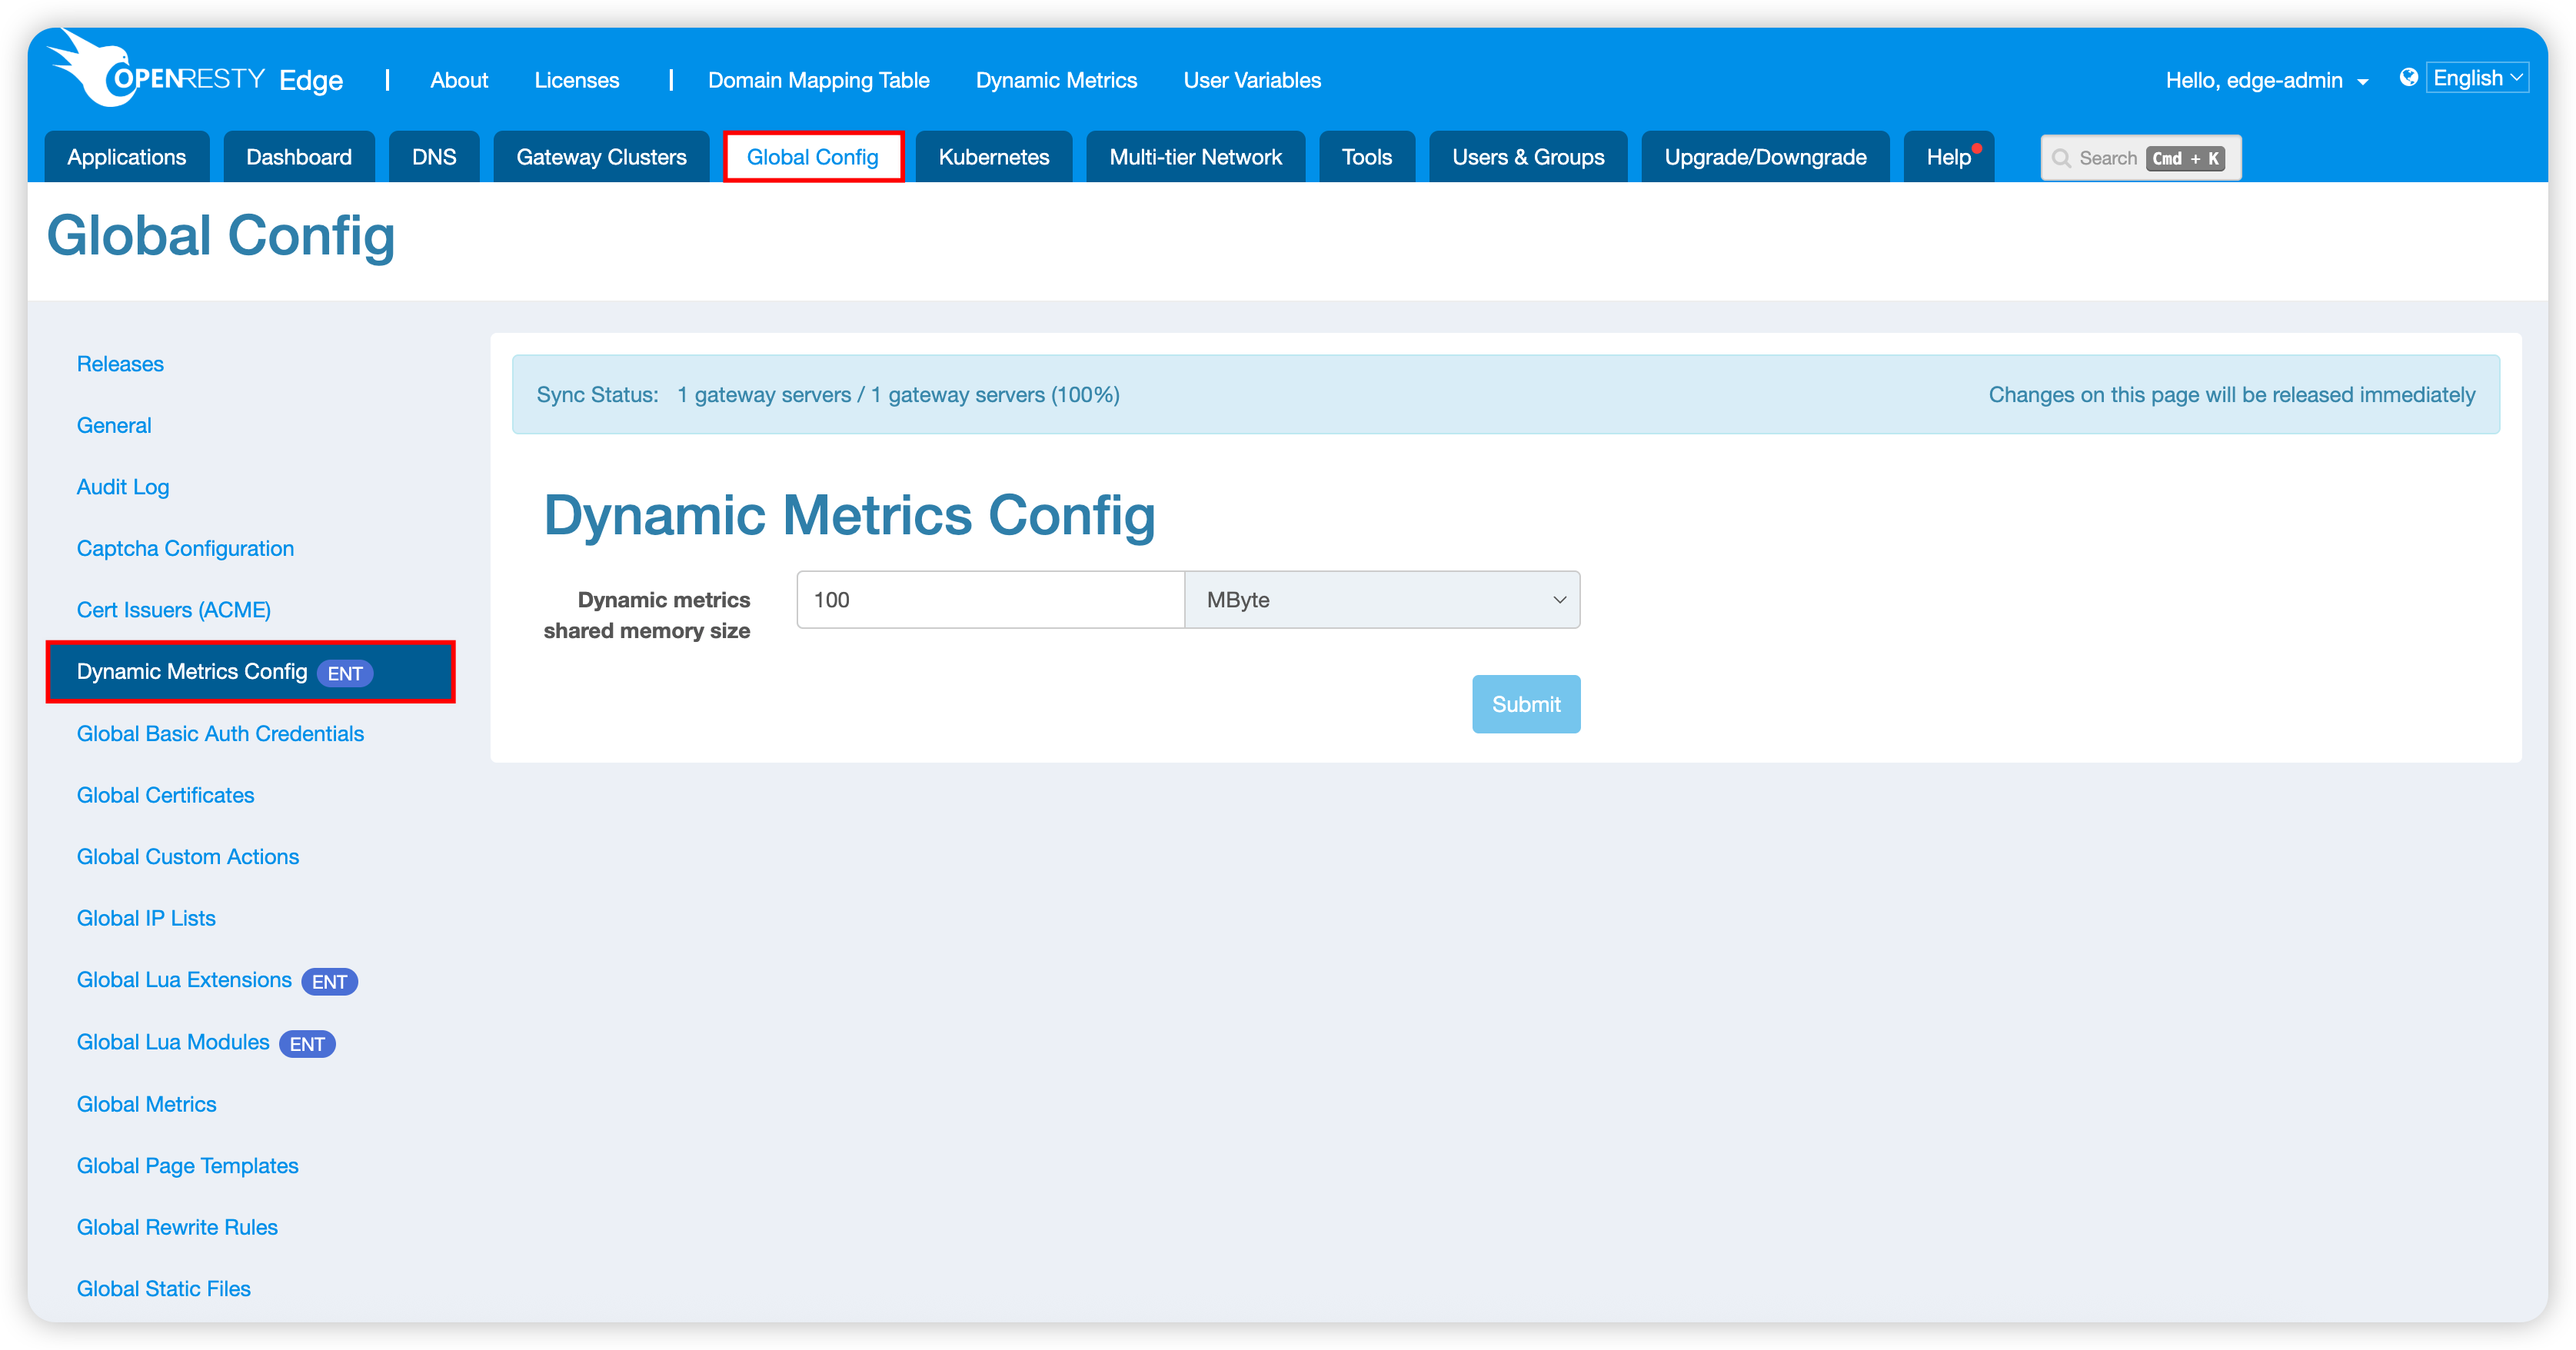Open Cert Issuers (ACME)
This screenshot has width=2576, height=1350.
pos(174,610)
